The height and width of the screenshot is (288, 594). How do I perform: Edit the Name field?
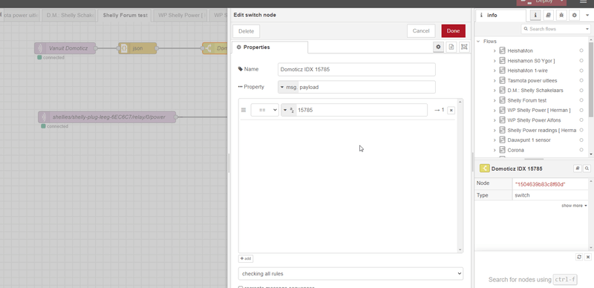pos(356,70)
